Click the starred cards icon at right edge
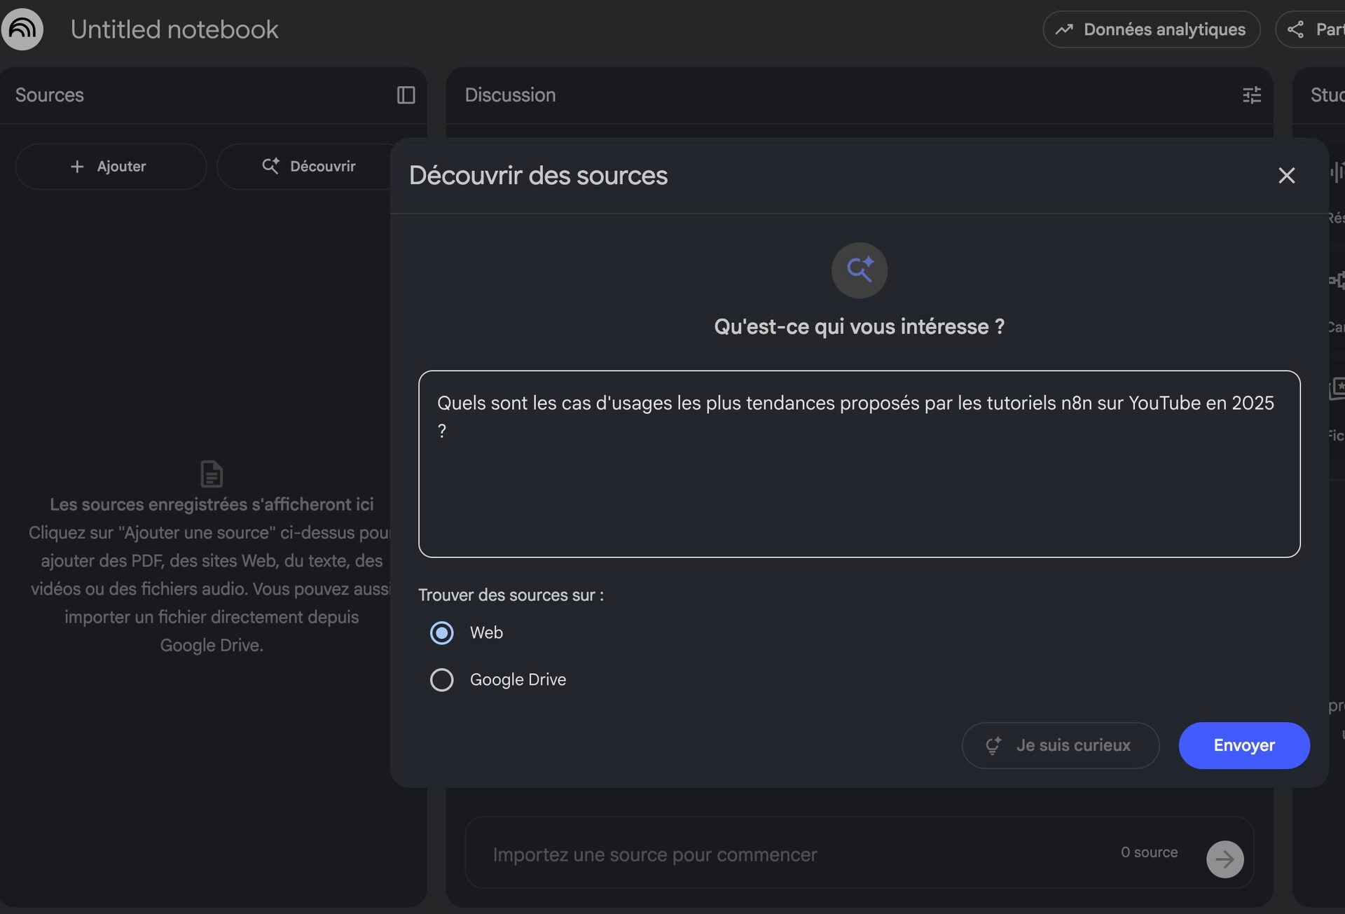Image resolution: width=1345 pixels, height=914 pixels. pos(1337,389)
